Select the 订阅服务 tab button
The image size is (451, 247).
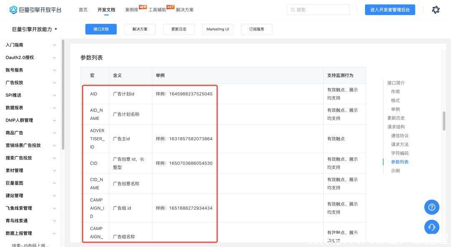[x=256, y=29]
